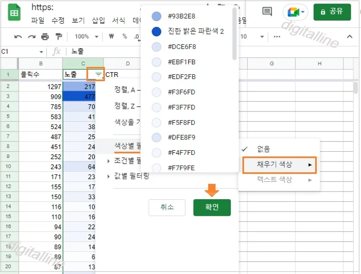
Task: Select cell containing 116
Action: (x=41, y=207)
